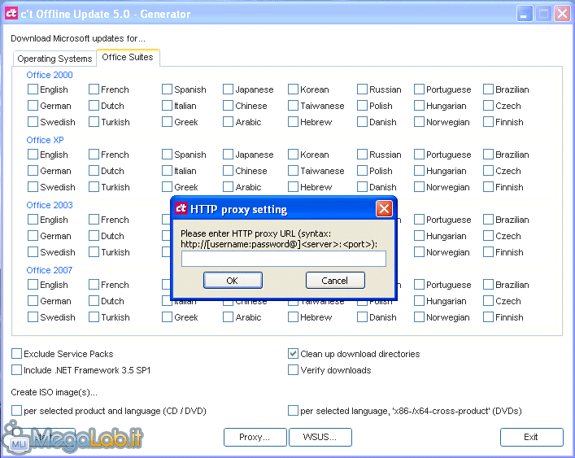
Task: Check Chinese under Office XP
Action: tap(228, 170)
